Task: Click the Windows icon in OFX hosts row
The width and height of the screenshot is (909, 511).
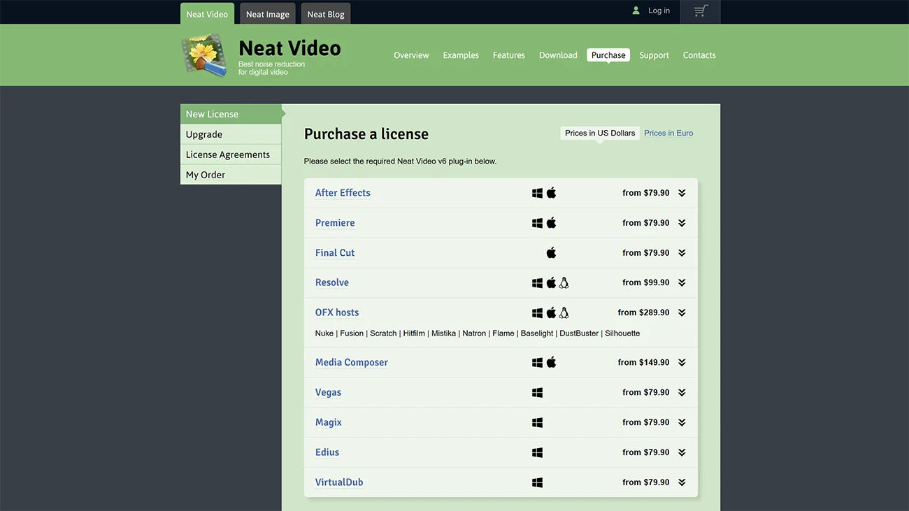Action: pos(537,313)
